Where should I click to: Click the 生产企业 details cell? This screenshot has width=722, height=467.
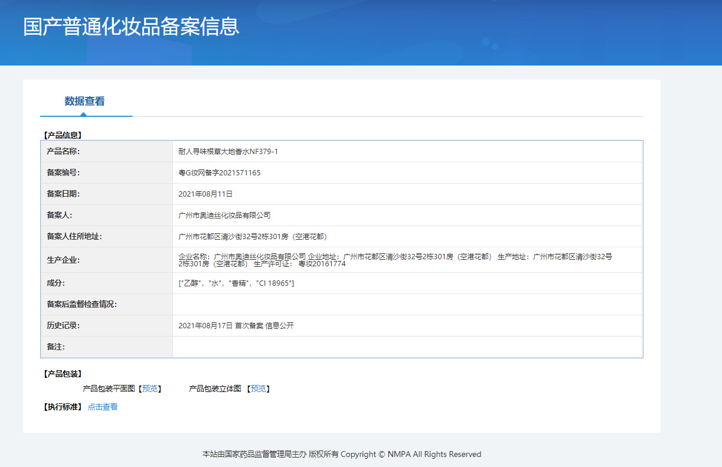407,260
